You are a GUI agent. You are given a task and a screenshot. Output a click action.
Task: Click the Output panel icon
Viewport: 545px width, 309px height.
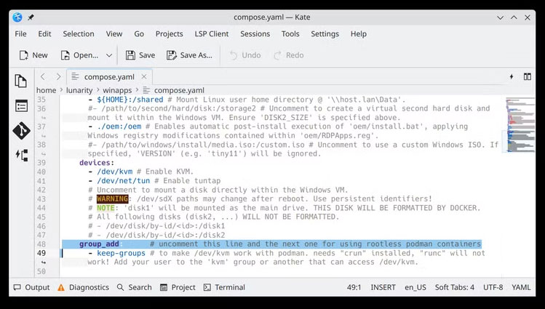[x=17, y=287]
